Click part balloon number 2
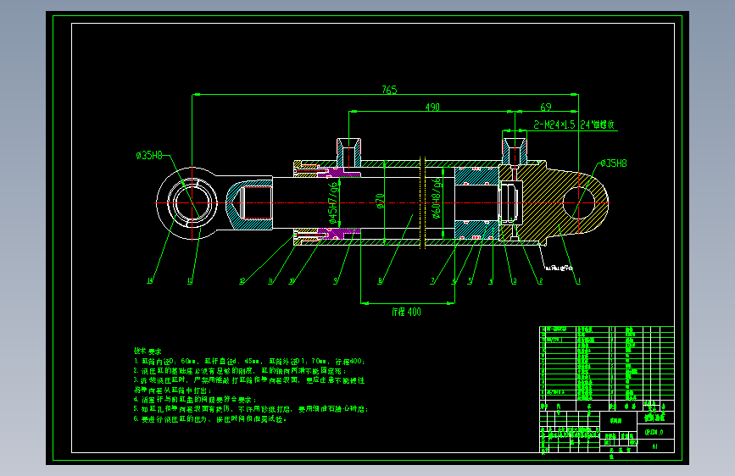Viewport: 735px width, 476px height. pos(541,281)
